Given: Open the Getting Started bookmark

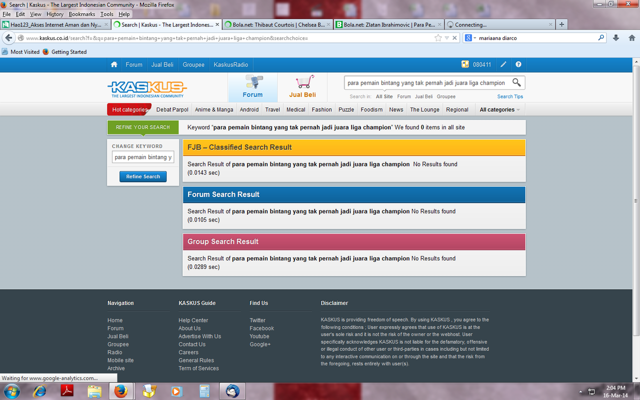Looking at the screenshot, I should 64,52.
